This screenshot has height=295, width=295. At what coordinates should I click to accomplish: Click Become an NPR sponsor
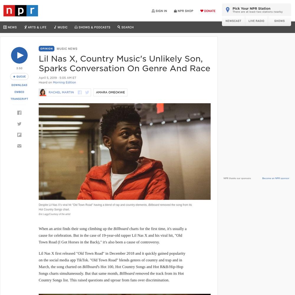(276, 178)
